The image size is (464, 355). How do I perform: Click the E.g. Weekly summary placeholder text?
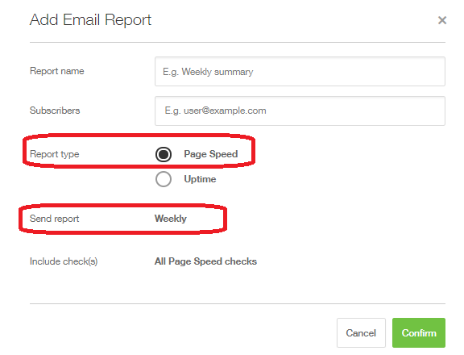[x=208, y=72]
